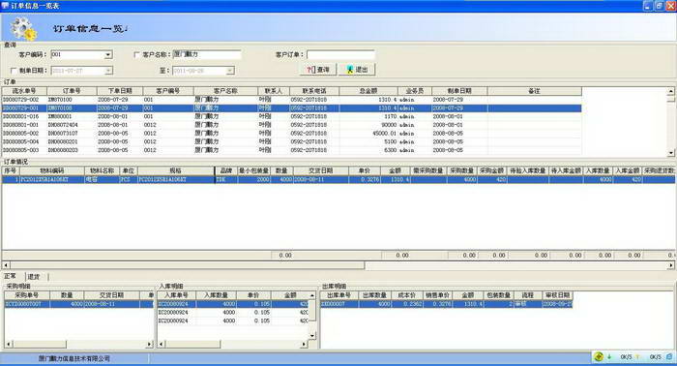This screenshot has height=366, width=677.
Task: Open the 至 end date dropdown
Action: (x=230, y=71)
